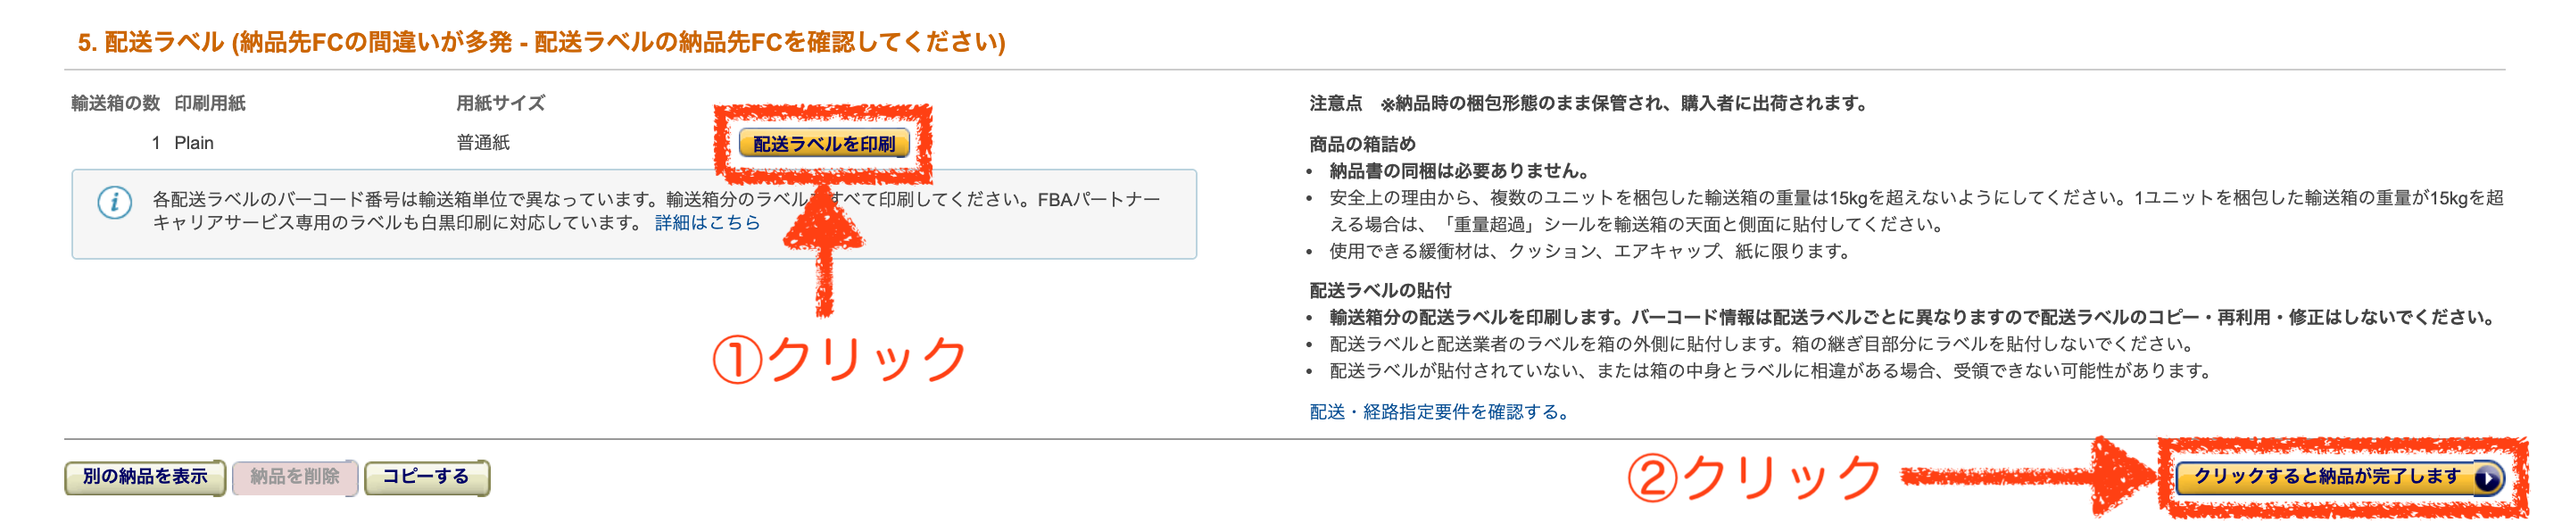The image size is (2570, 523).
Task: Click the コピーする button
Action: coord(426,477)
